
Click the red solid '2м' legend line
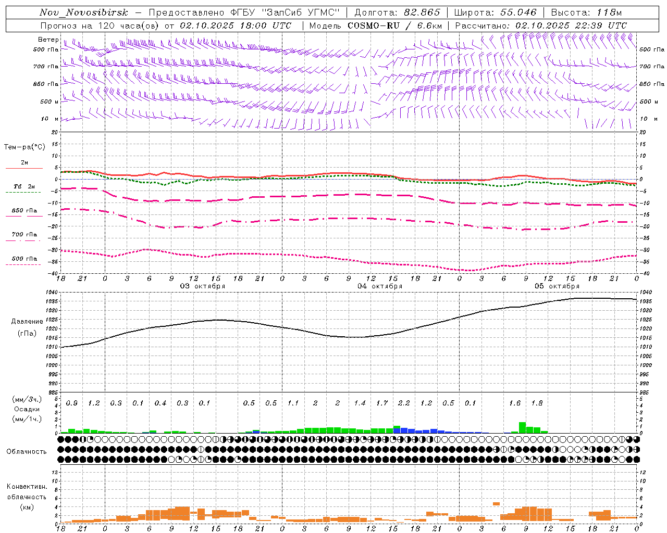pos(24,168)
